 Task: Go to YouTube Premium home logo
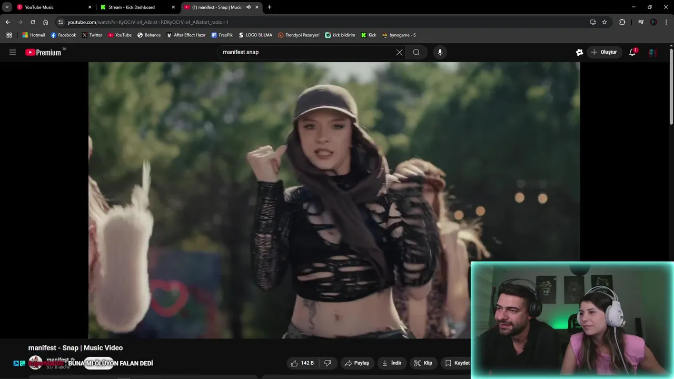click(44, 52)
